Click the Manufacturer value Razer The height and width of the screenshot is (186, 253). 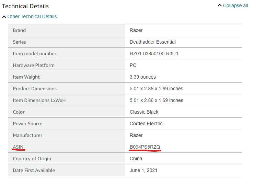pyautogui.click(x=136, y=135)
